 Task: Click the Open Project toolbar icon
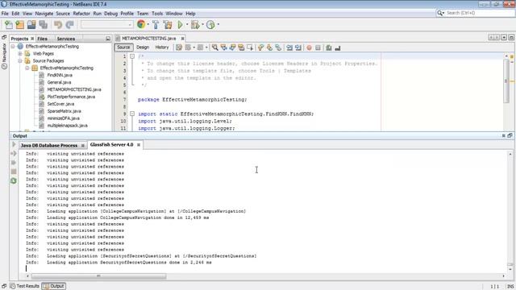[x=31, y=25]
